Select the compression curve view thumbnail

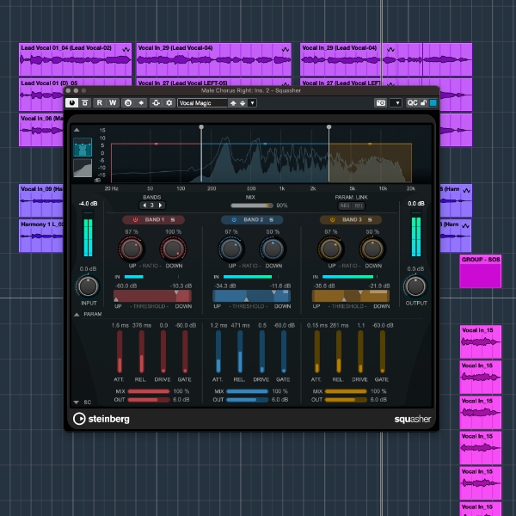pos(83,169)
